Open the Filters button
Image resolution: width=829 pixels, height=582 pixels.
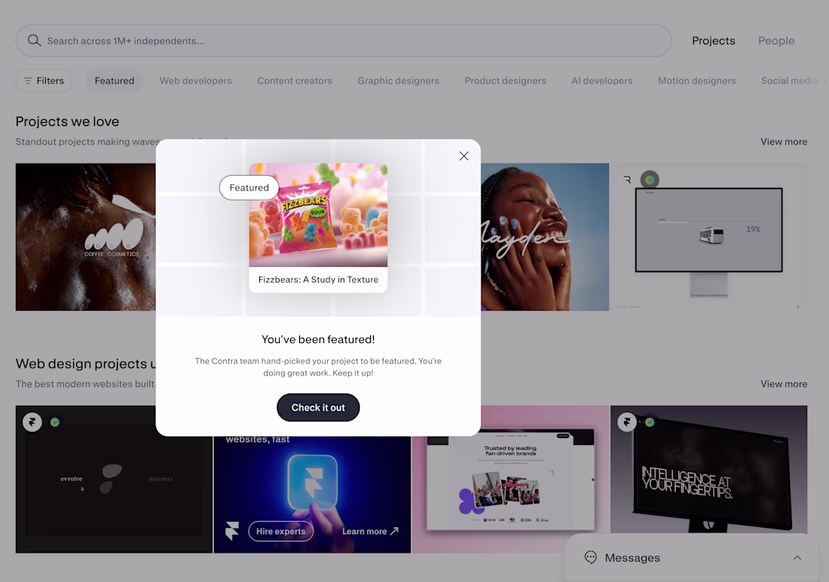pyautogui.click(x=44, y=81)
